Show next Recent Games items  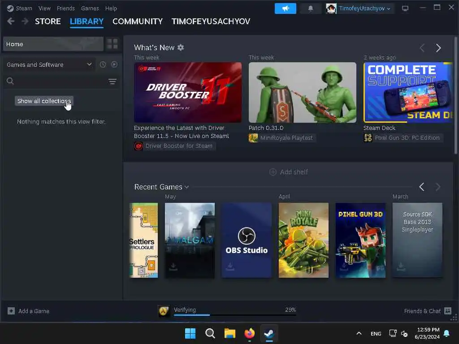(x=438, y=187)
